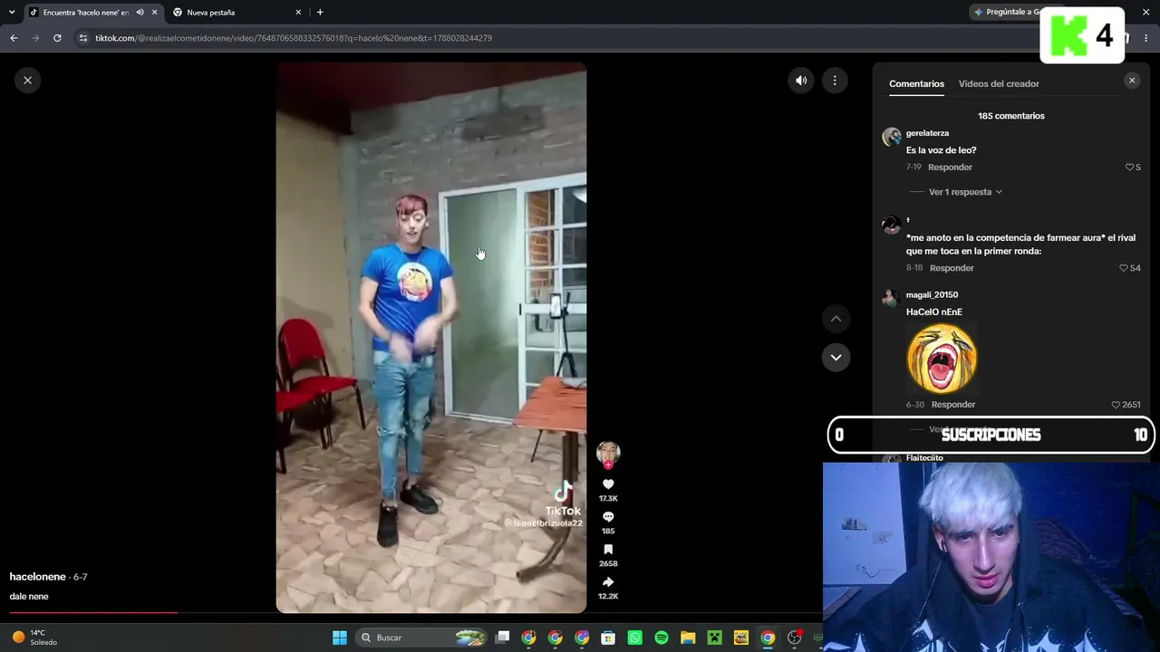1160x652 pixels.
Task: Expand Ver 1 respuesta replies
Action: tap(965, 192)
